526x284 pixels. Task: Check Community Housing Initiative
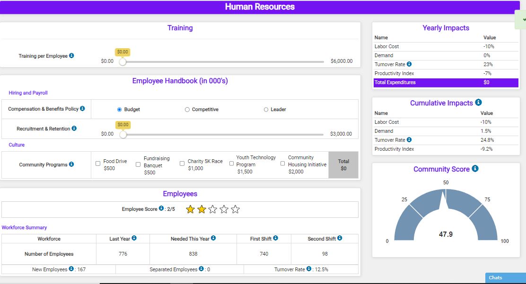point(283,164)
